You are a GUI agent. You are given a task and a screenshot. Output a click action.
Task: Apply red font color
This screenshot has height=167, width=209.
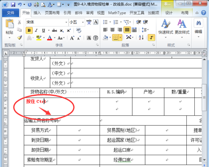click(x=50, y=38)
